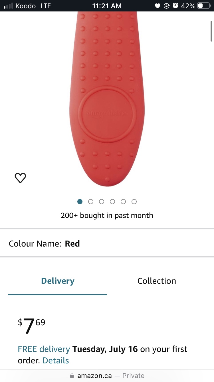Tap the cellular signal strength bars
Image resolution: width=214 pixels, height=382 pixels.
pyautogui.click(x=8, y=6)
